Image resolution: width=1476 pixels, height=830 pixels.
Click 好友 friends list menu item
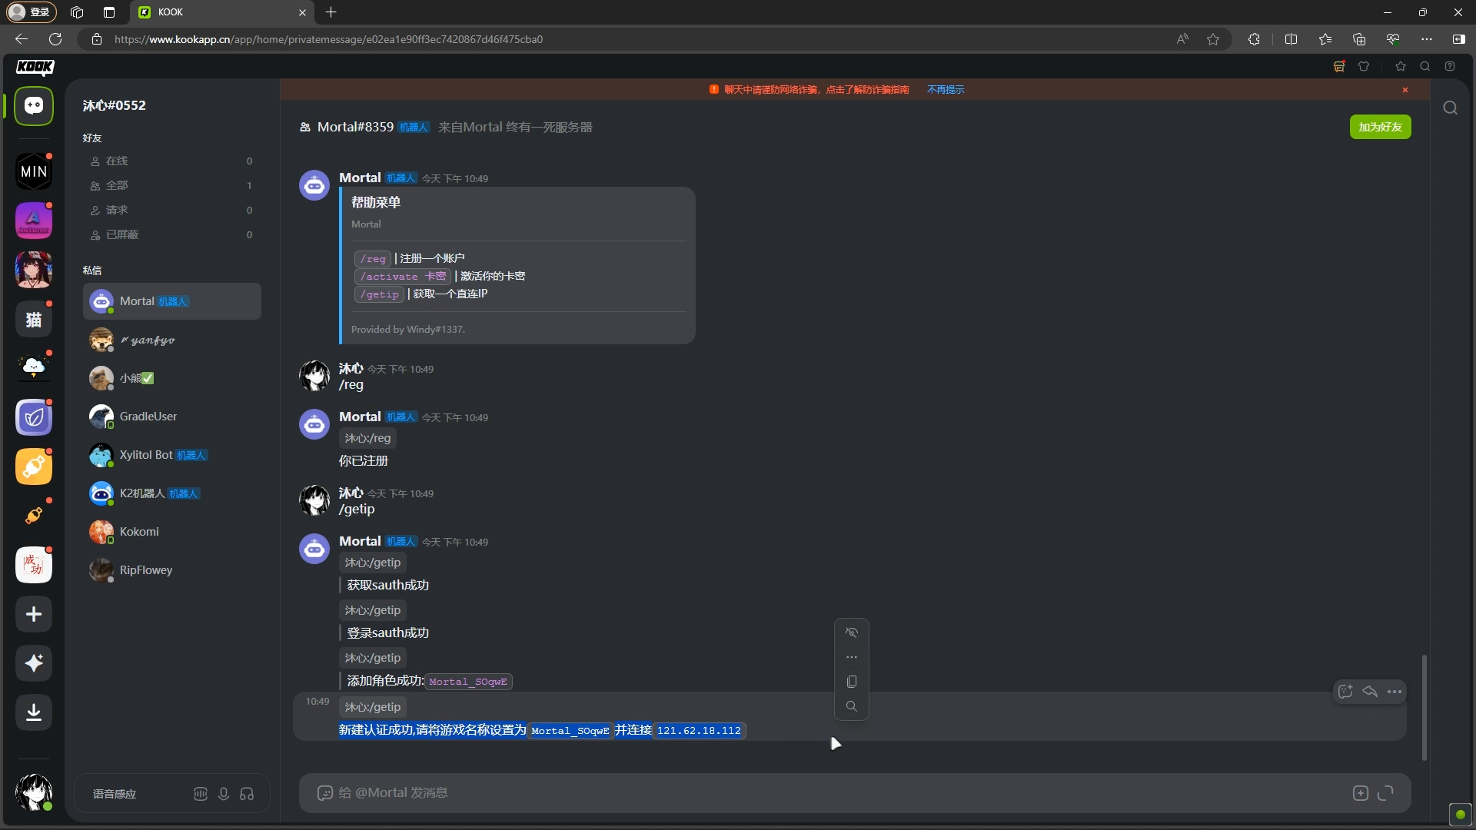tap(92, 138)
